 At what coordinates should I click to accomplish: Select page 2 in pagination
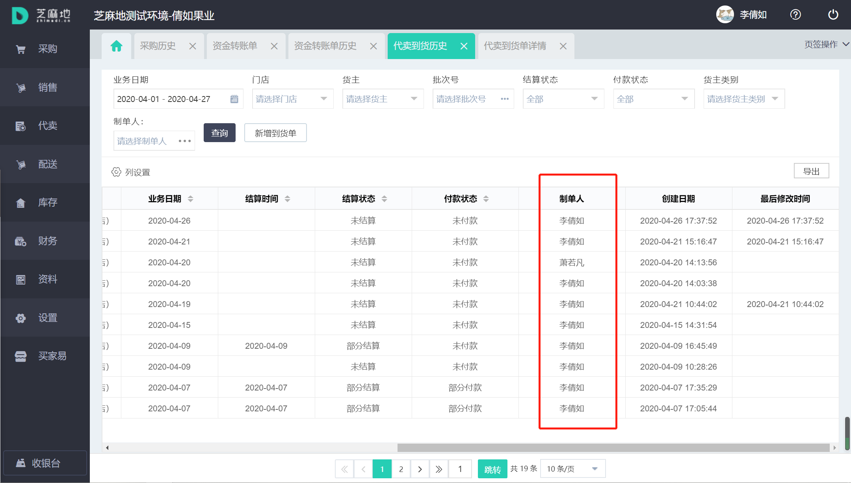coord(401,469)
